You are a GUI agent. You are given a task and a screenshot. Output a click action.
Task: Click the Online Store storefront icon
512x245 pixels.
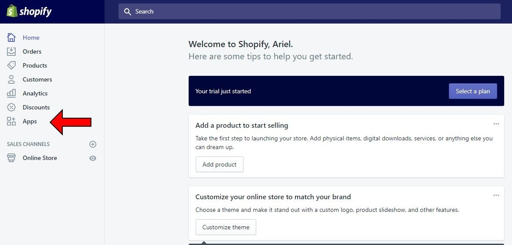(11, 158)
